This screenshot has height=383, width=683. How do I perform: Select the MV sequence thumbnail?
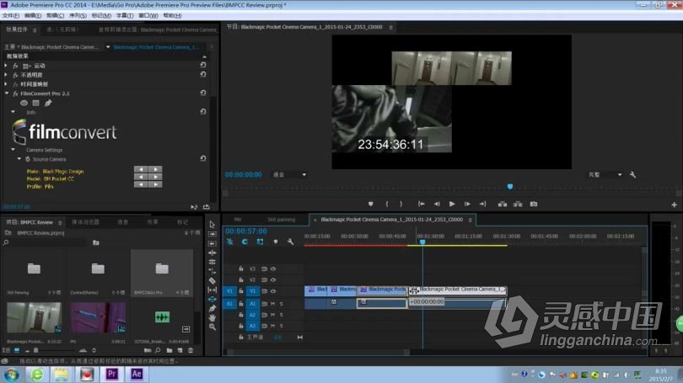click(98, 318)
